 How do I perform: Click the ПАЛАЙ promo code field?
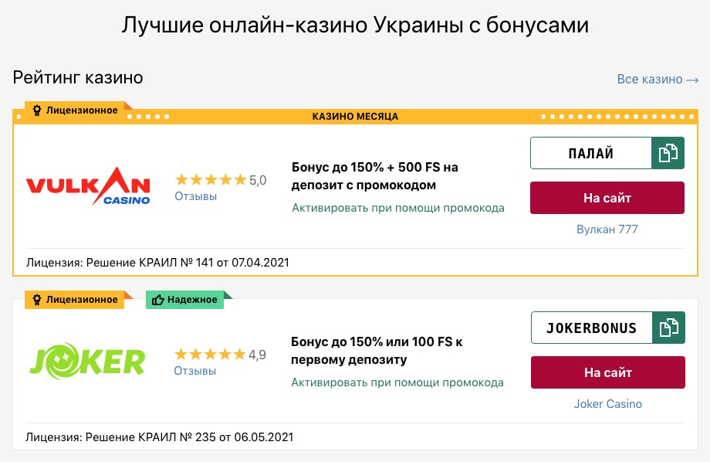(x=591, y=152)
